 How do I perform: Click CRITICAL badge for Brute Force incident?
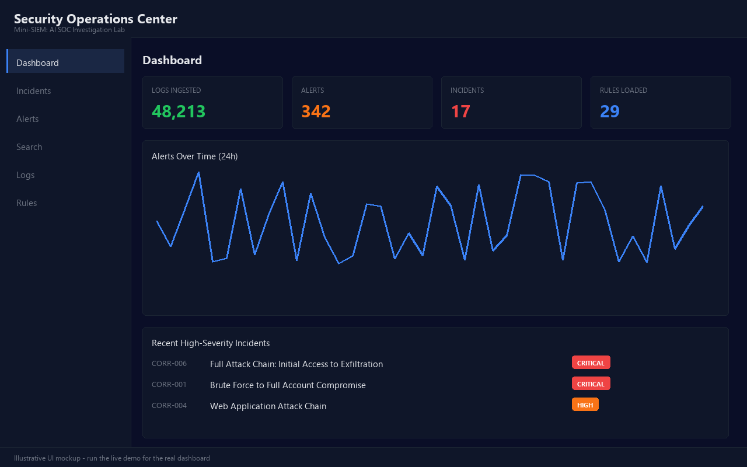point(591,384)
